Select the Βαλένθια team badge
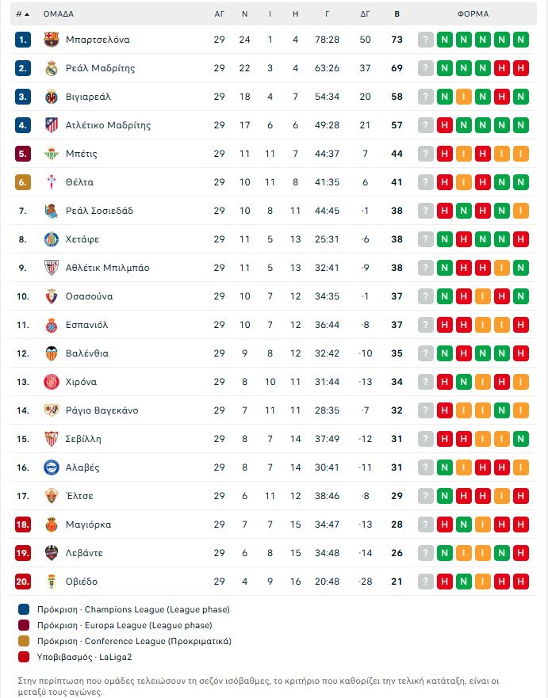 pos(52,353)
